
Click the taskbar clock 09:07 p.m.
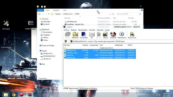click(167, 94)
